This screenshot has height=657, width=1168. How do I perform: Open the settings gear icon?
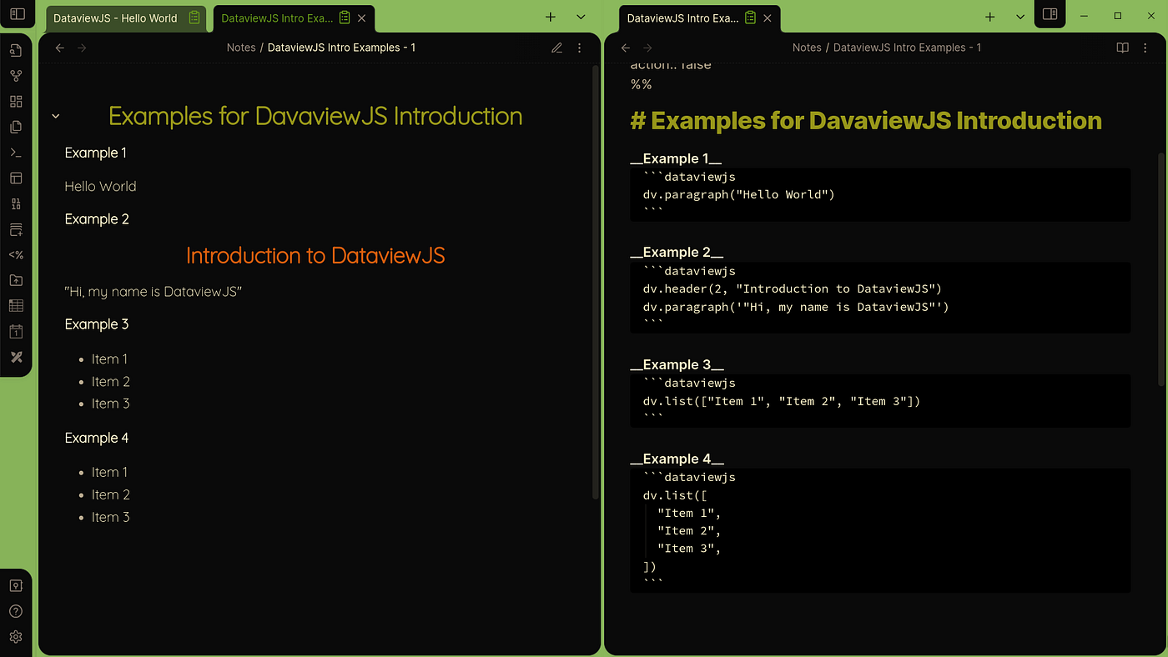16,637
